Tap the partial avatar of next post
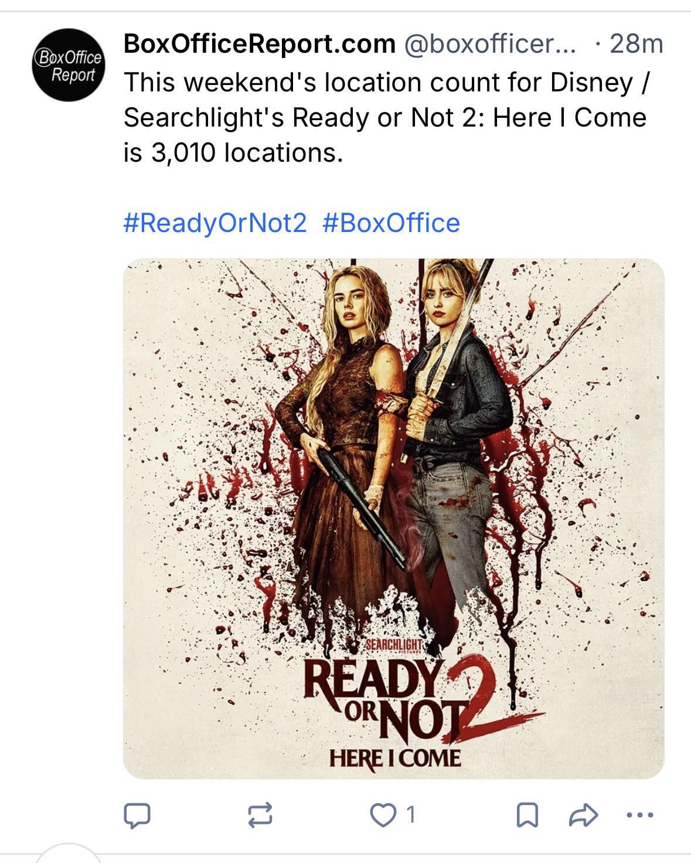Screen dimensions: 691x863 pyautogui.click(x=69, y=857)
